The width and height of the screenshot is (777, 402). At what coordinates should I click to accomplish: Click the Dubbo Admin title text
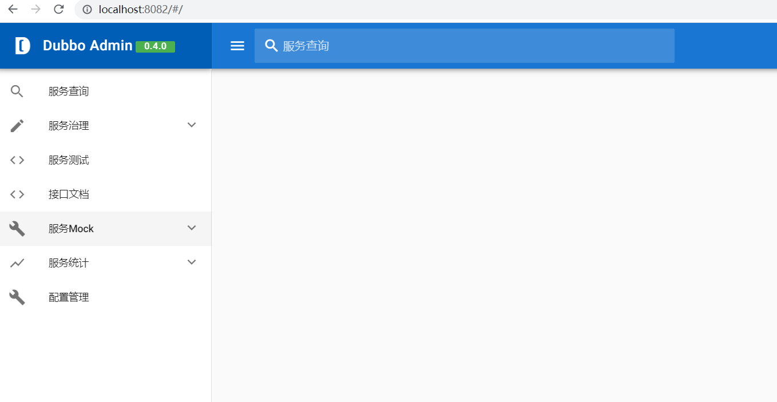(88, 46)
